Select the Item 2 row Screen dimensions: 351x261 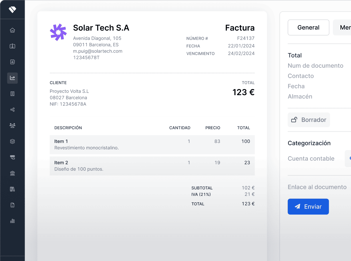pos(152,166)
